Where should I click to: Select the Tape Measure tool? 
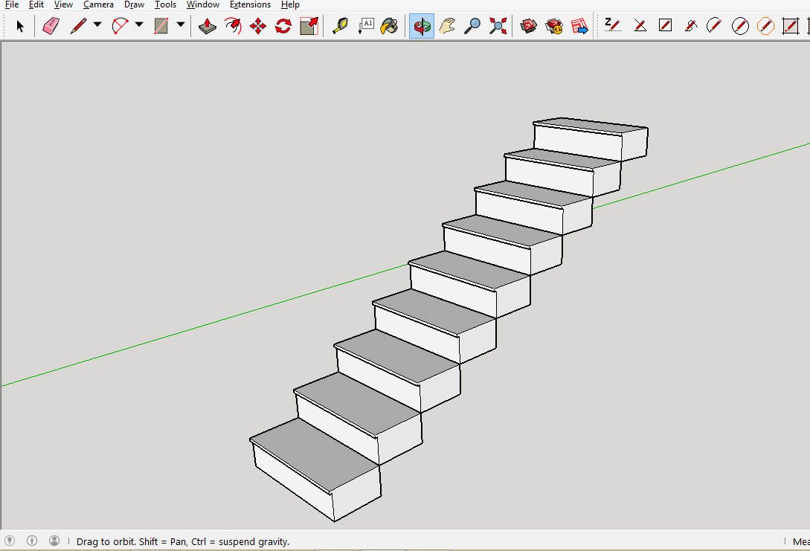[x=340, y=26]
